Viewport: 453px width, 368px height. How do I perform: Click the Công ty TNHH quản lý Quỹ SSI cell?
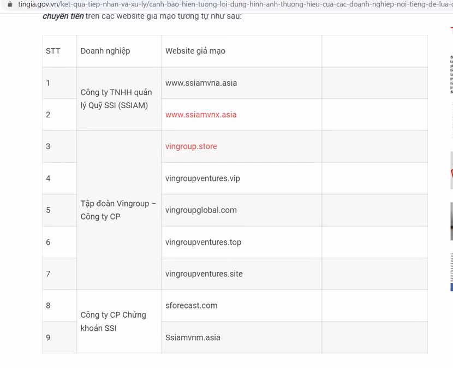[119, 99]
